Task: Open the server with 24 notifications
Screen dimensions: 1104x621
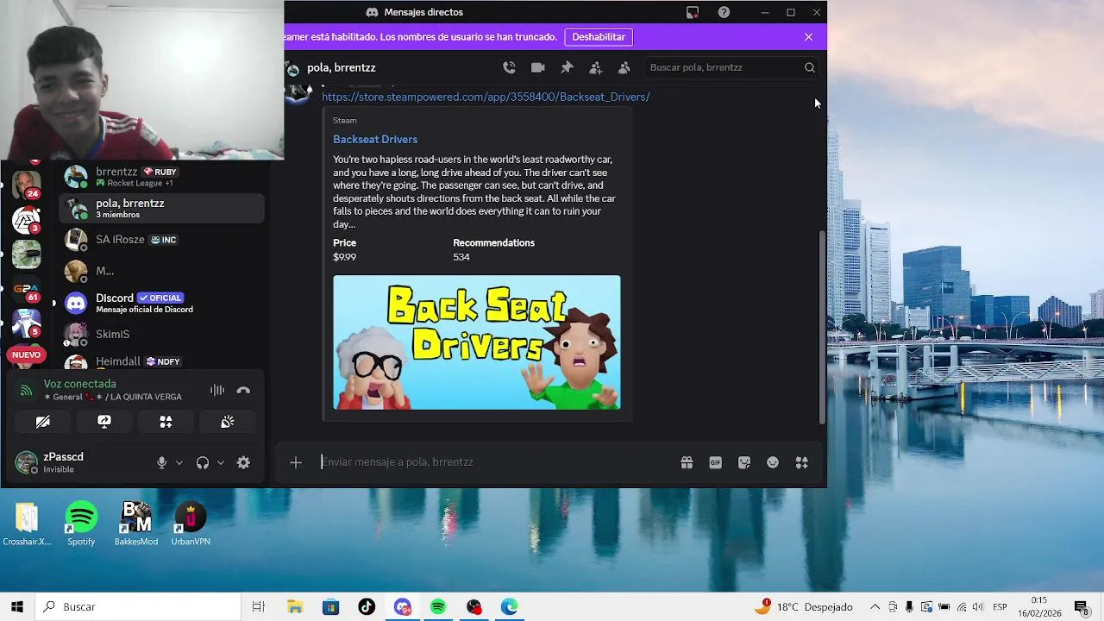Action: (x=26, y=184)
